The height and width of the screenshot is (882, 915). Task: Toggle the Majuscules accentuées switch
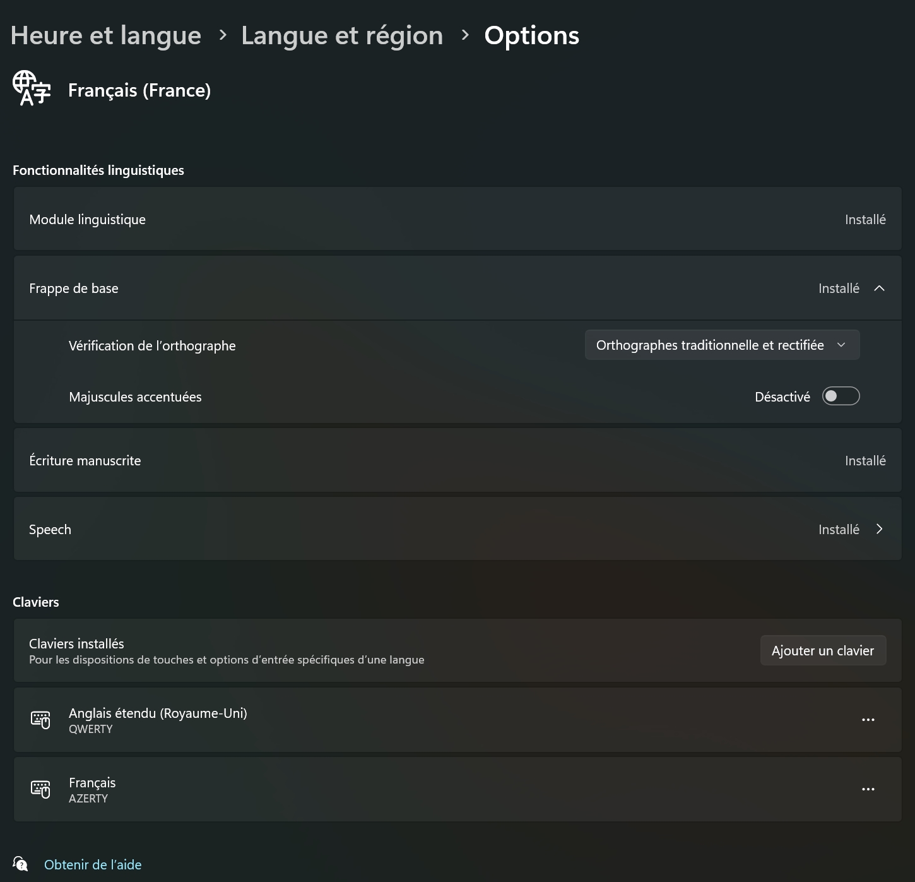point(841,396)
